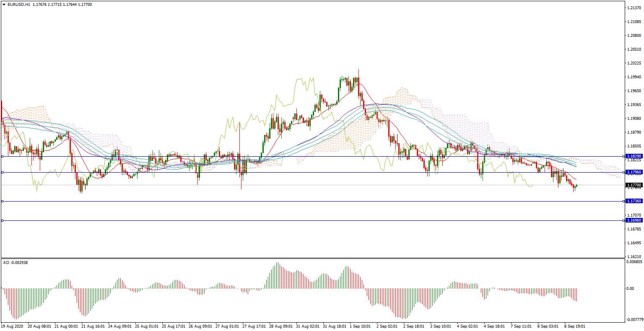
Task: Click the 1 Sep 10:01 time label
Action: click(360, 326)
